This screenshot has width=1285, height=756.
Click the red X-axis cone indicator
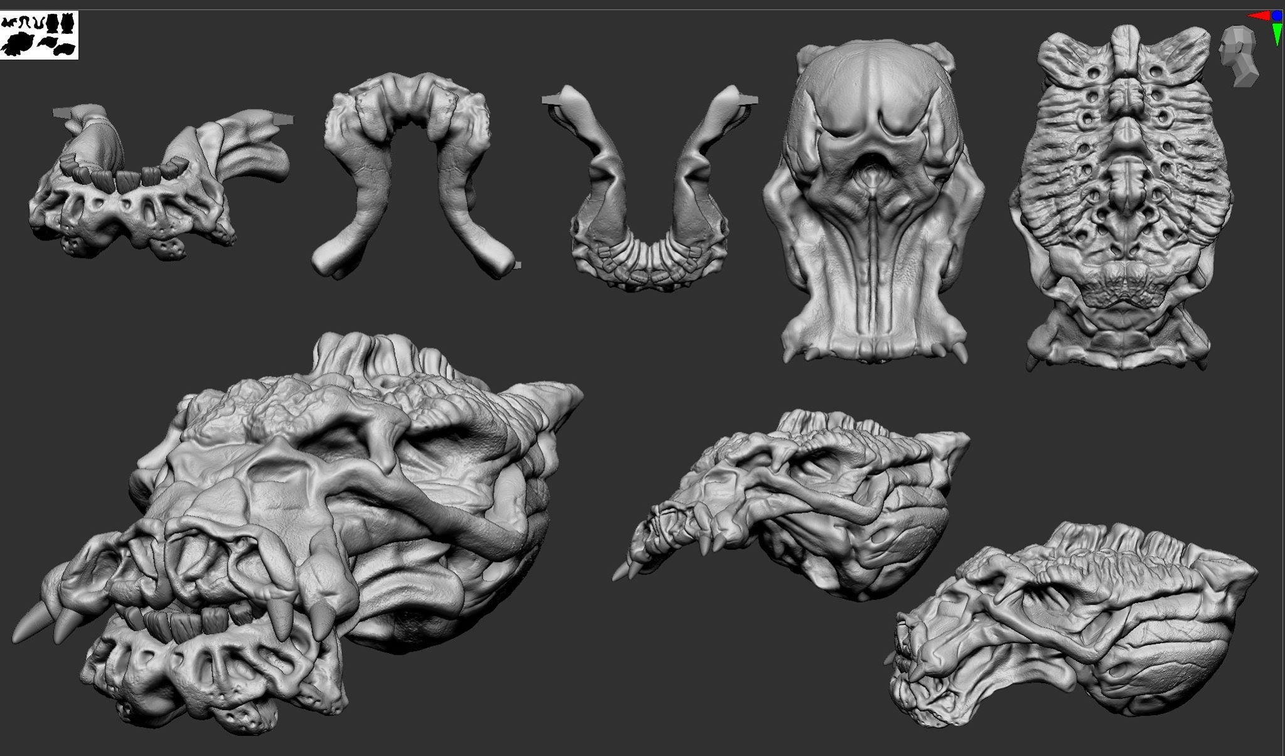1257,16
